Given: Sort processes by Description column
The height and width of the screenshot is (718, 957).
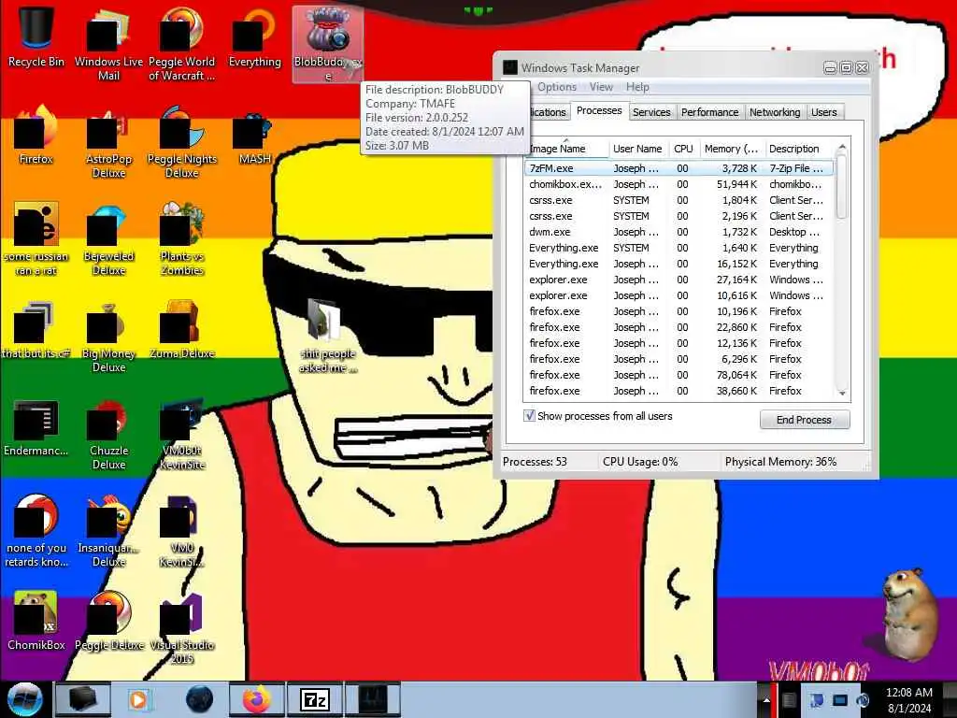Looking at the screenshot, I should point(798,149).
